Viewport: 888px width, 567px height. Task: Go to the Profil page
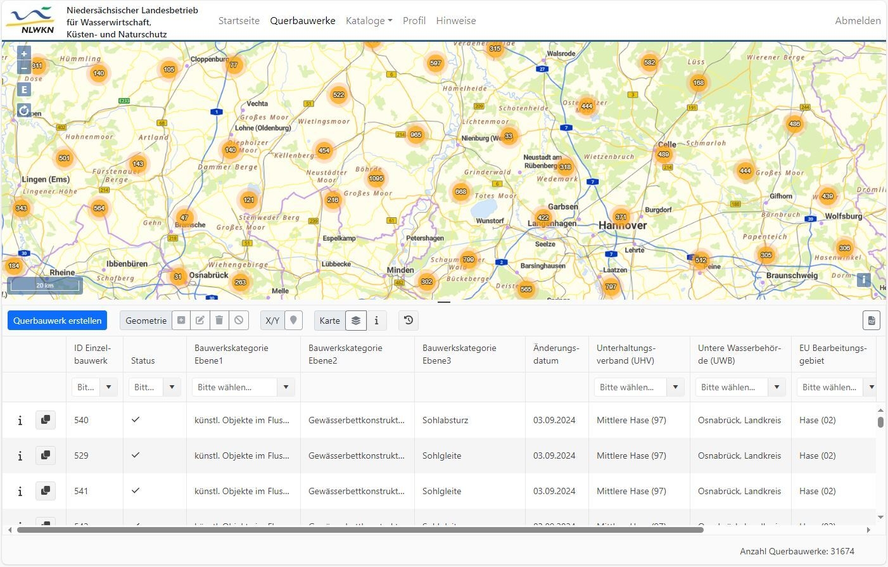coord(414,21)
